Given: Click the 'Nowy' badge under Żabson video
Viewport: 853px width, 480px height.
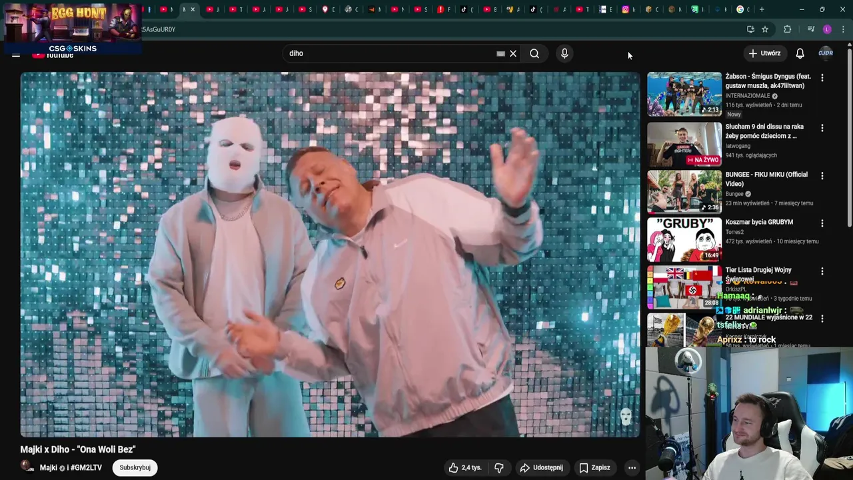Looking at the screenshot, I should click(734, 114).
